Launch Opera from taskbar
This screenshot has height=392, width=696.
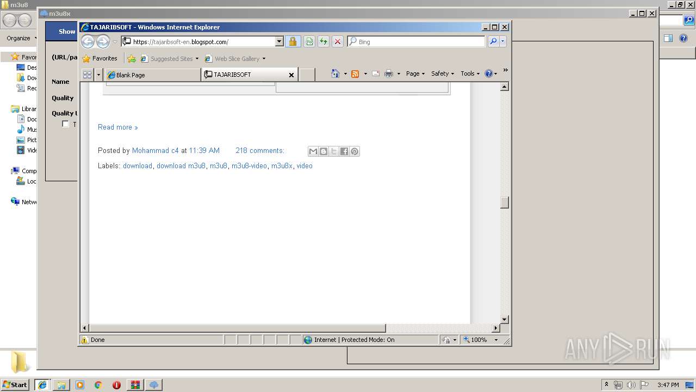116,384
